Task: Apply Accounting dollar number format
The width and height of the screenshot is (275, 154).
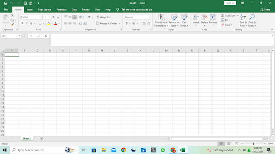Action: pyautogui.click(x=127, y=23)
